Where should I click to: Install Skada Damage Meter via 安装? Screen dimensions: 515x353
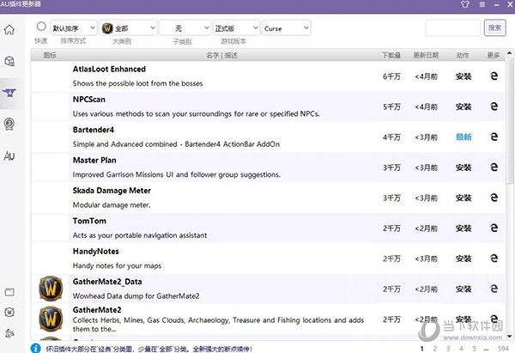click(x=463, y=198)
